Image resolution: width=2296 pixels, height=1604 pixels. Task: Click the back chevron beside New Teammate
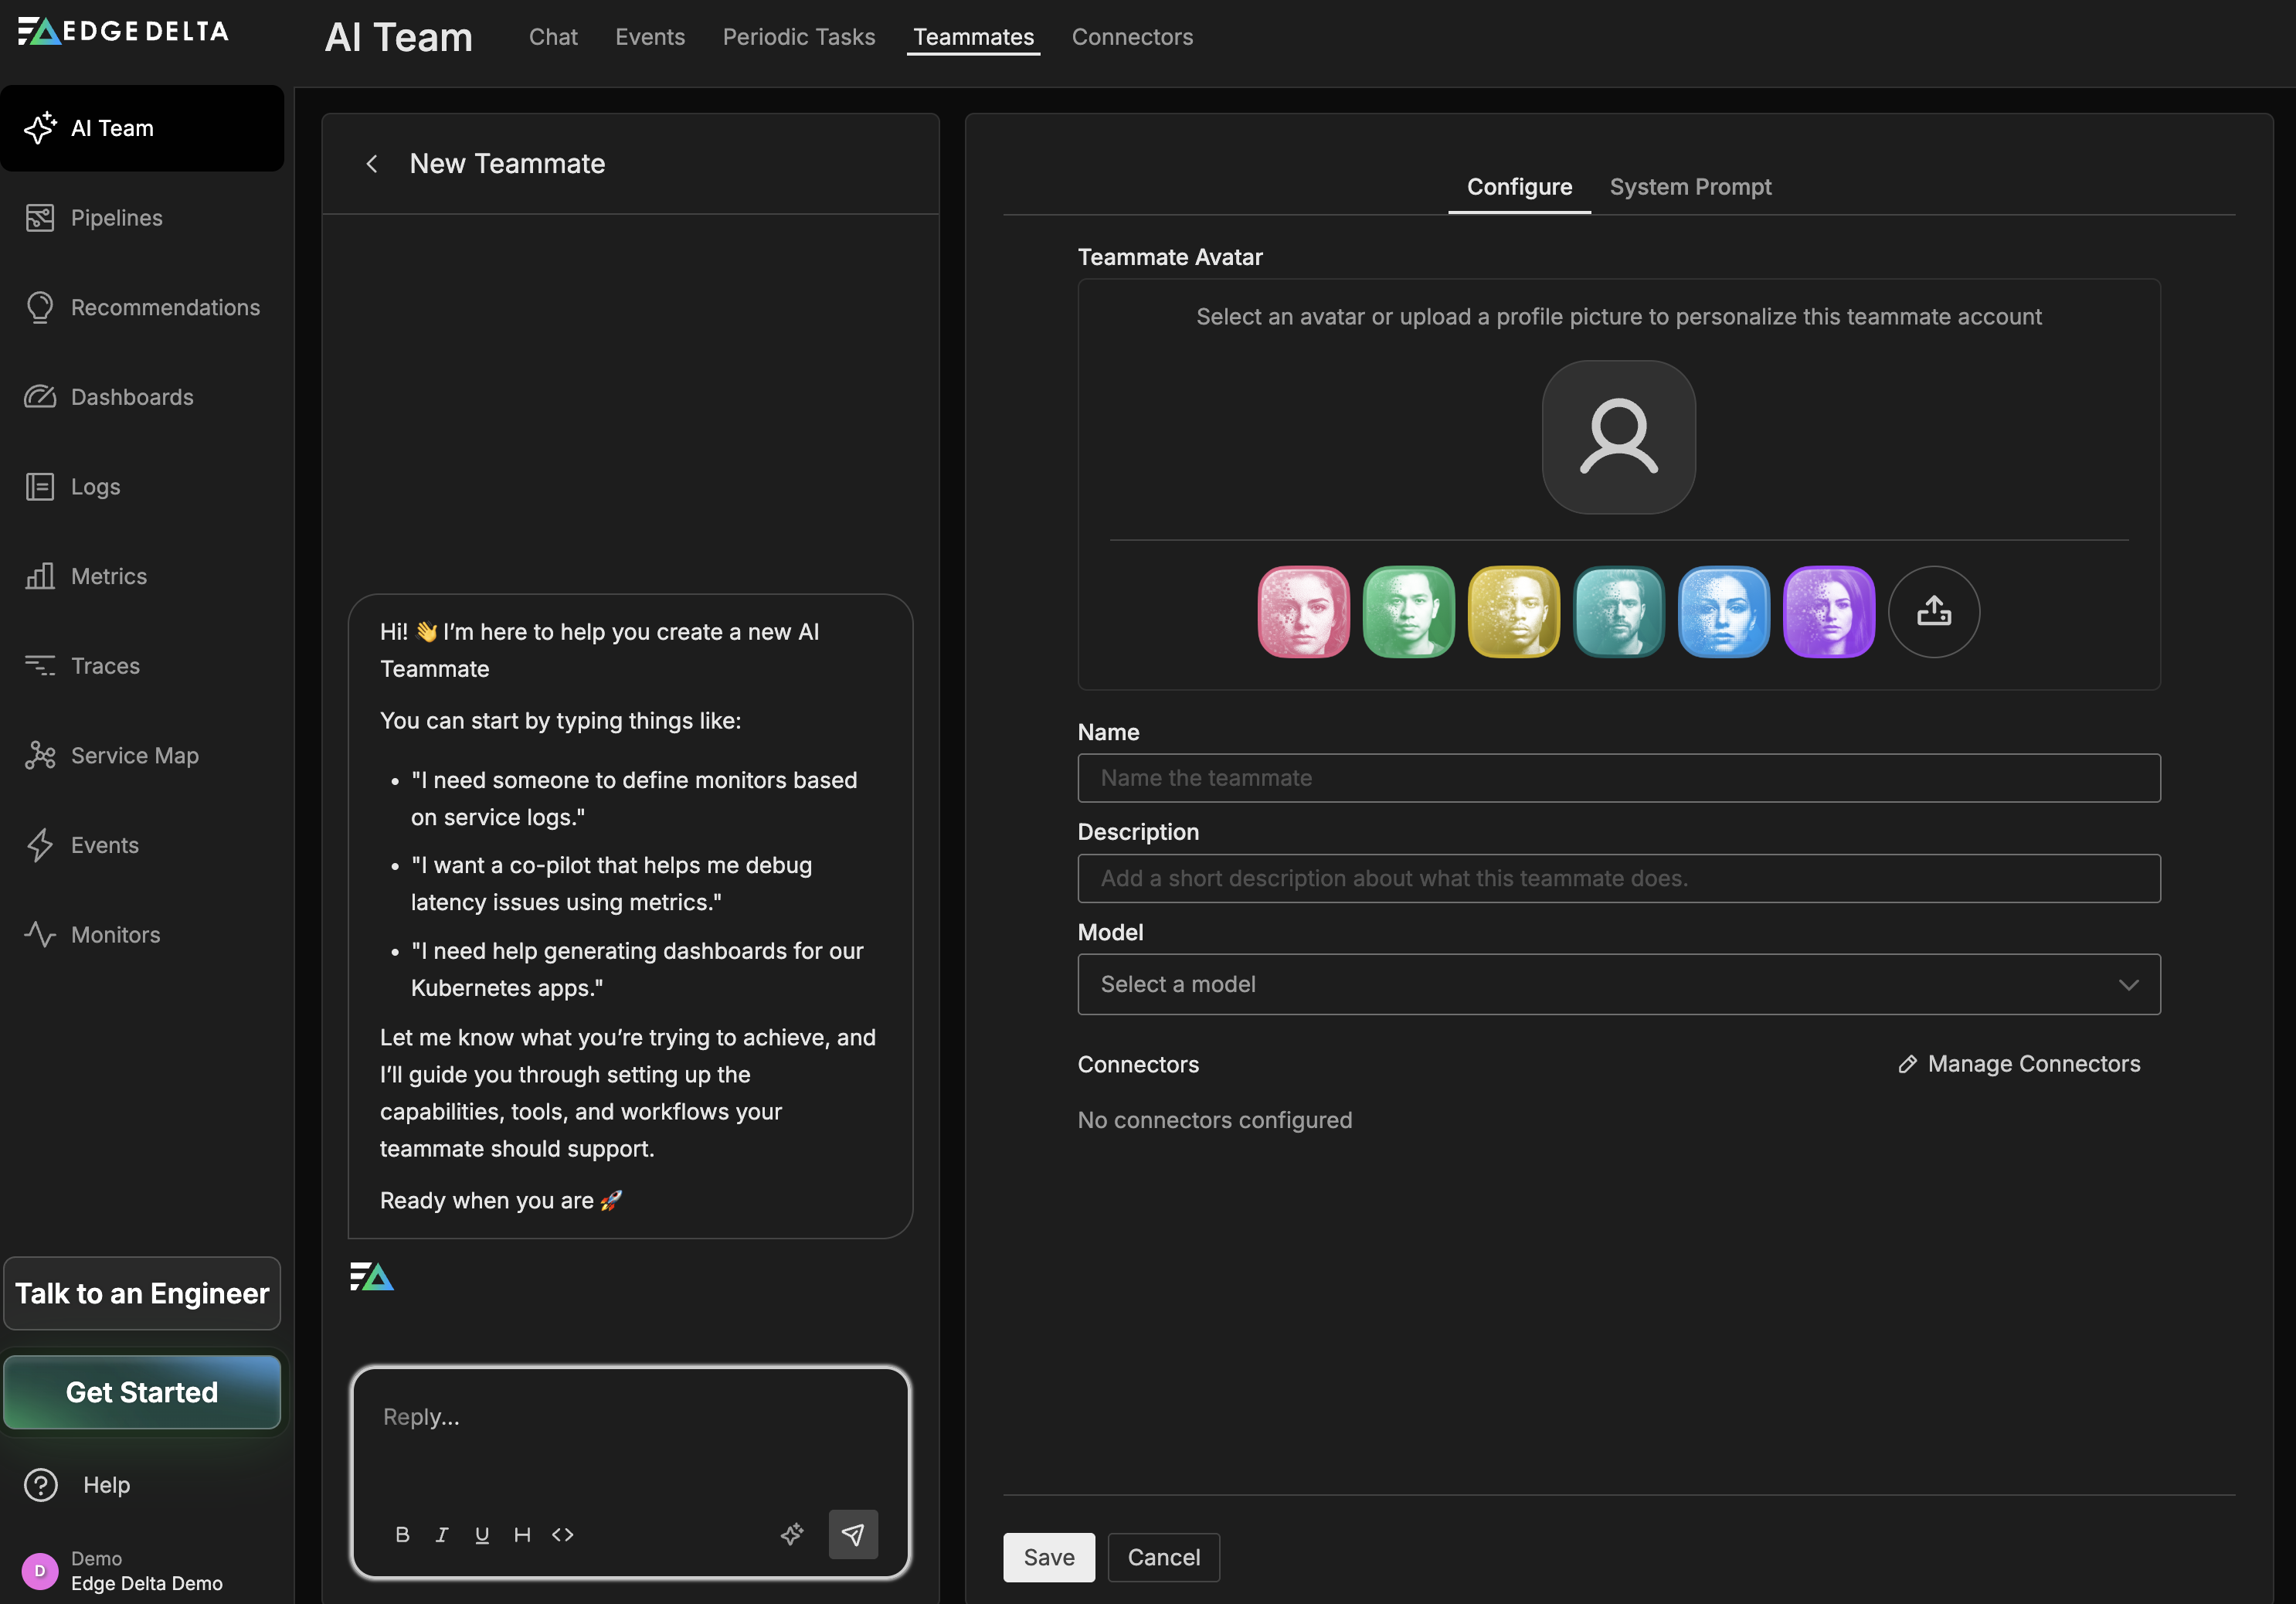(372, 163)
